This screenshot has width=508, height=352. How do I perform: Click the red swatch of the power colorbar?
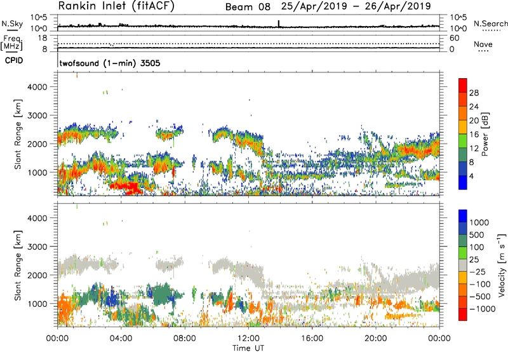pos(463,85)
